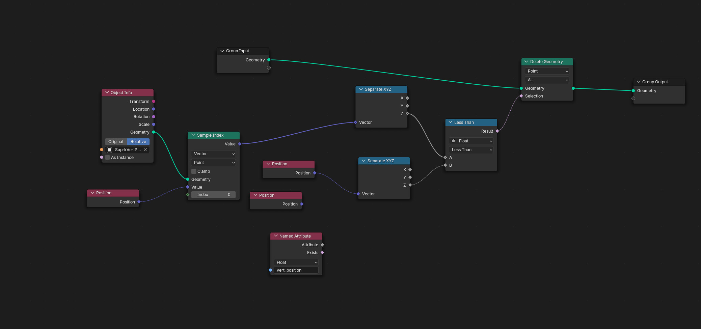Click Z output socket of upper Separate XYZ
701x329 pixels.
[x=407, y=114]
